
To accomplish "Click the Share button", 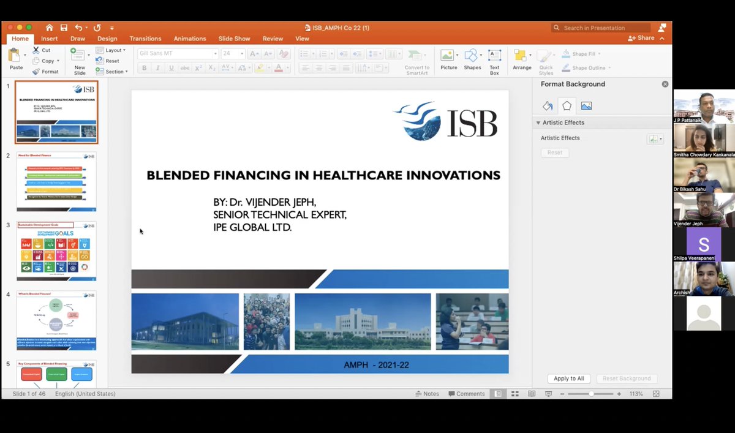I will click(x=641, y=38).
